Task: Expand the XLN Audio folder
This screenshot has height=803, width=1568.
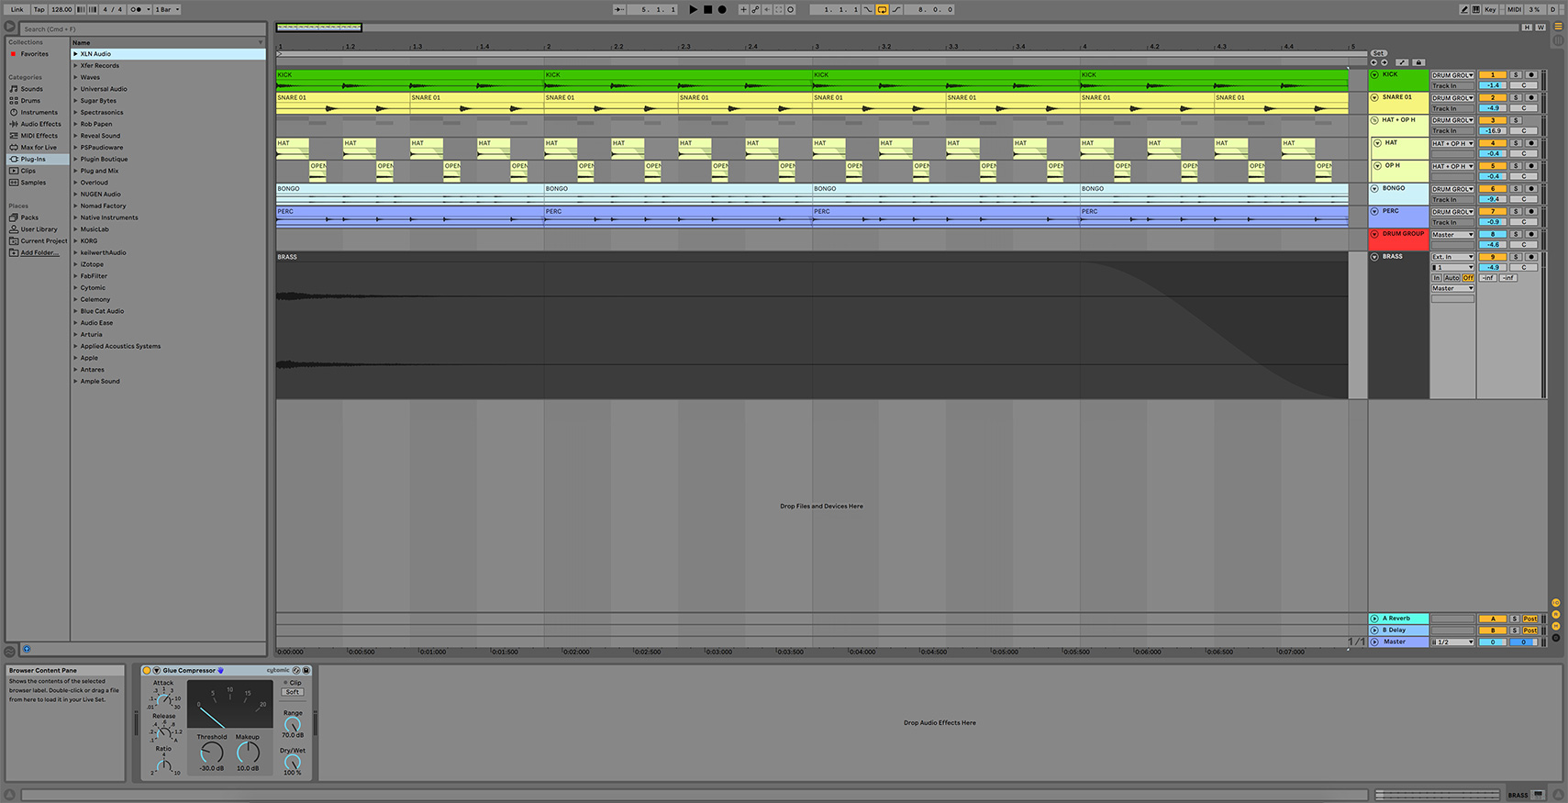Action: click(x=75, y=54)
